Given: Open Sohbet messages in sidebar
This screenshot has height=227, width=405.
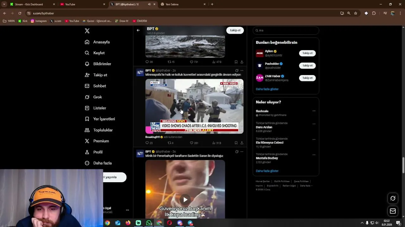Looking at the screenshot, I should click(x=96, y=86).
